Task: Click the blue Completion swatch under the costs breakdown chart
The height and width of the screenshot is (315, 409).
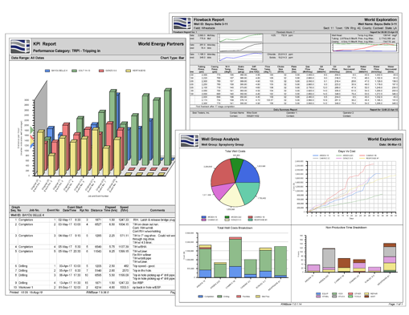Action: tap(200, 297)
